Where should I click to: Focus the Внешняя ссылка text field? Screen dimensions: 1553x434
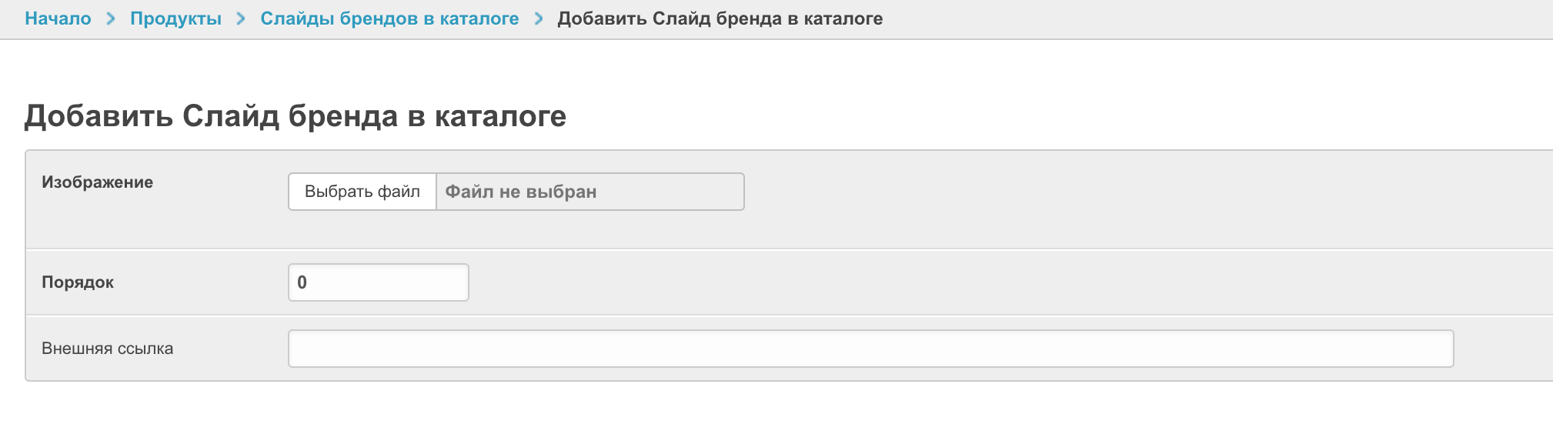click(870, 349)
